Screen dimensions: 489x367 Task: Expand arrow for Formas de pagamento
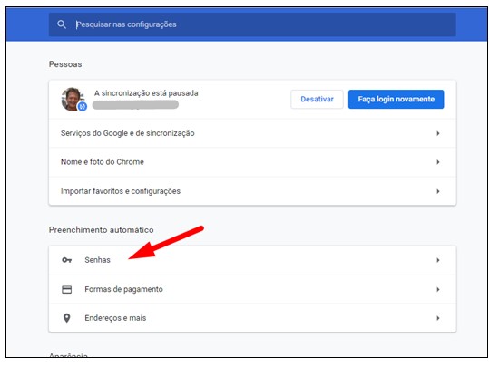438,289
